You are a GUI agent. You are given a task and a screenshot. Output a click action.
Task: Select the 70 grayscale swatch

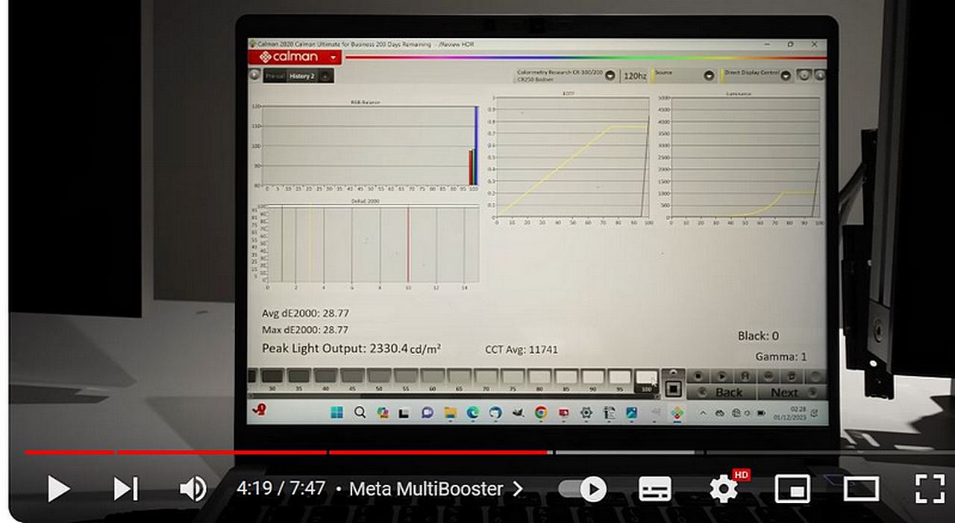486,377
